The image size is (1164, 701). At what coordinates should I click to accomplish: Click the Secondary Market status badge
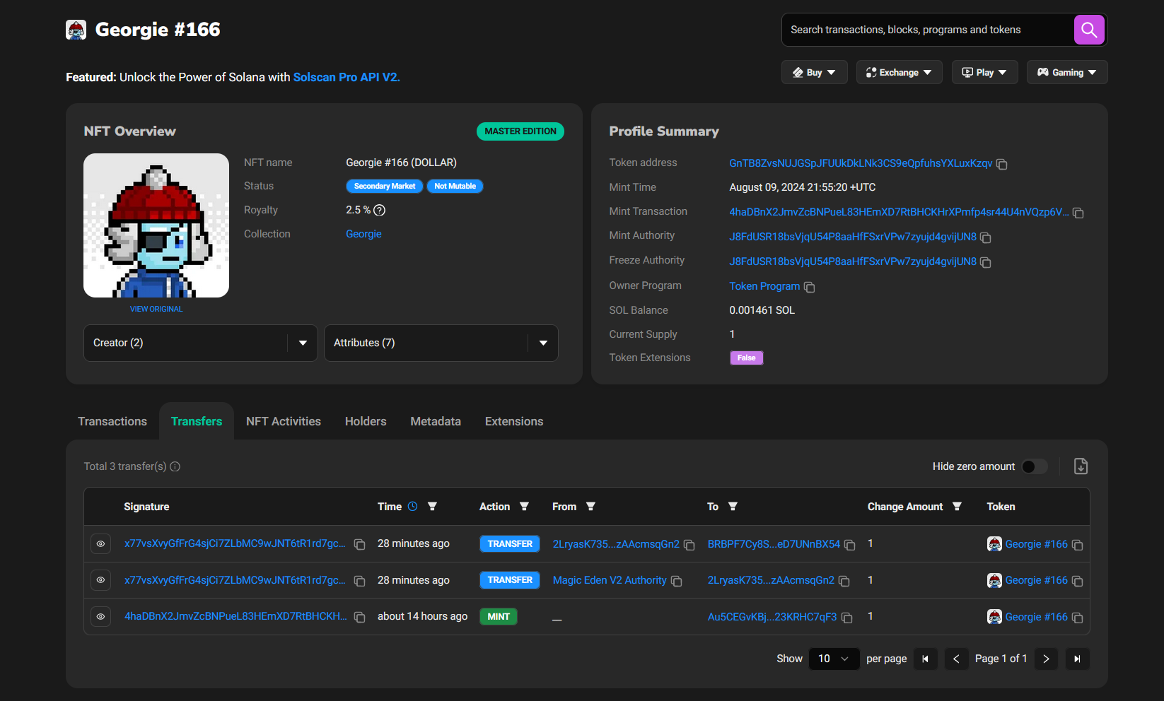[x=385, y=186]
